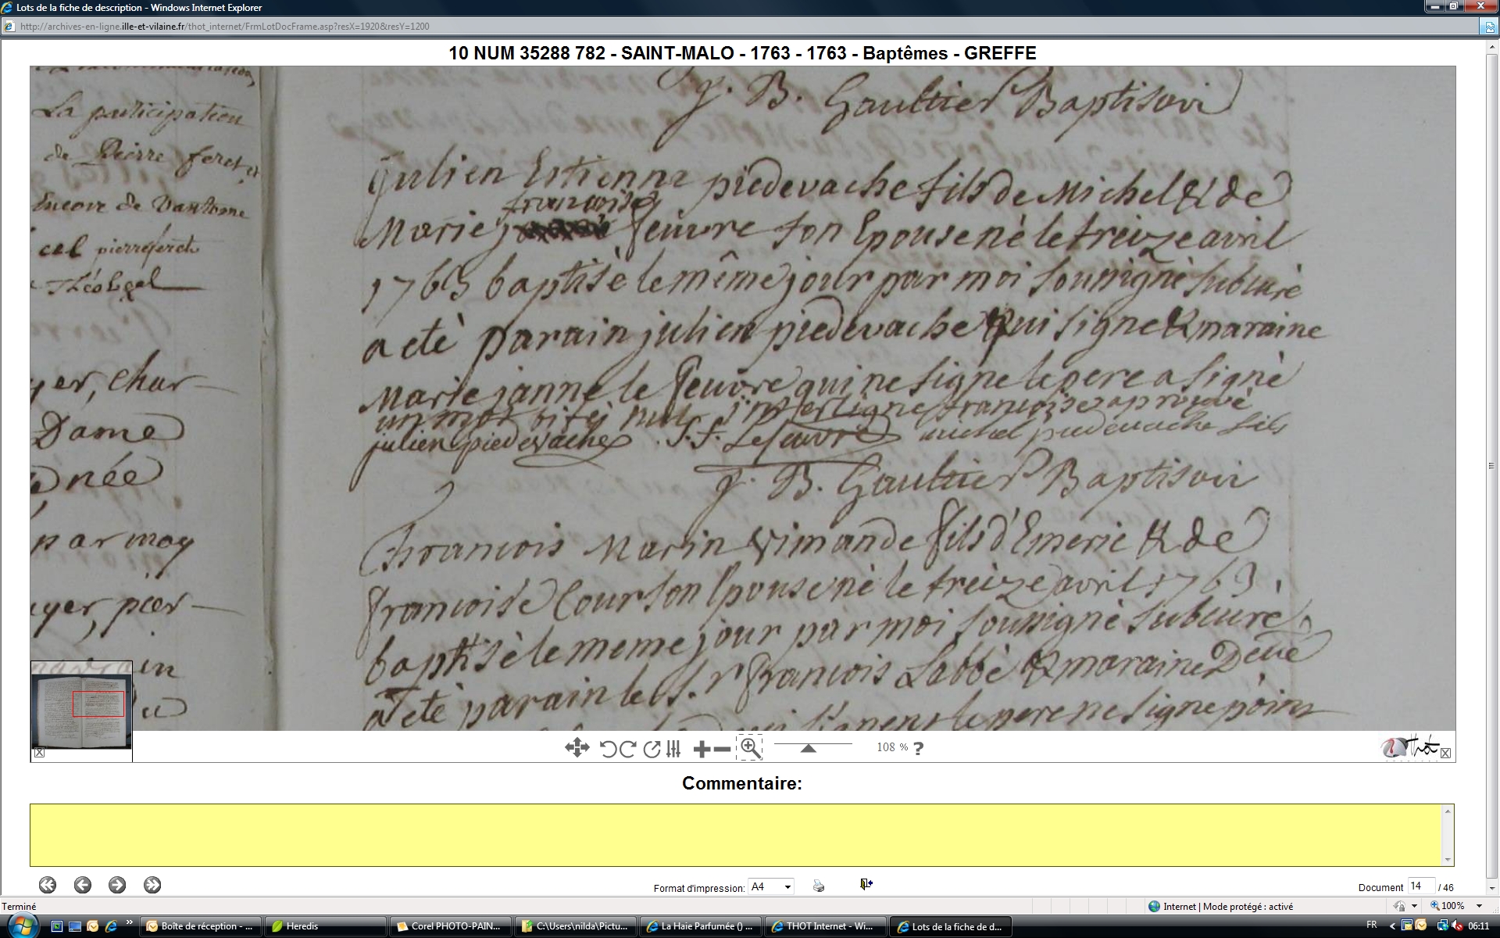Rotate image clockwise
Image resolution: width=1500 pixels, height=938 pixels.
627,749
